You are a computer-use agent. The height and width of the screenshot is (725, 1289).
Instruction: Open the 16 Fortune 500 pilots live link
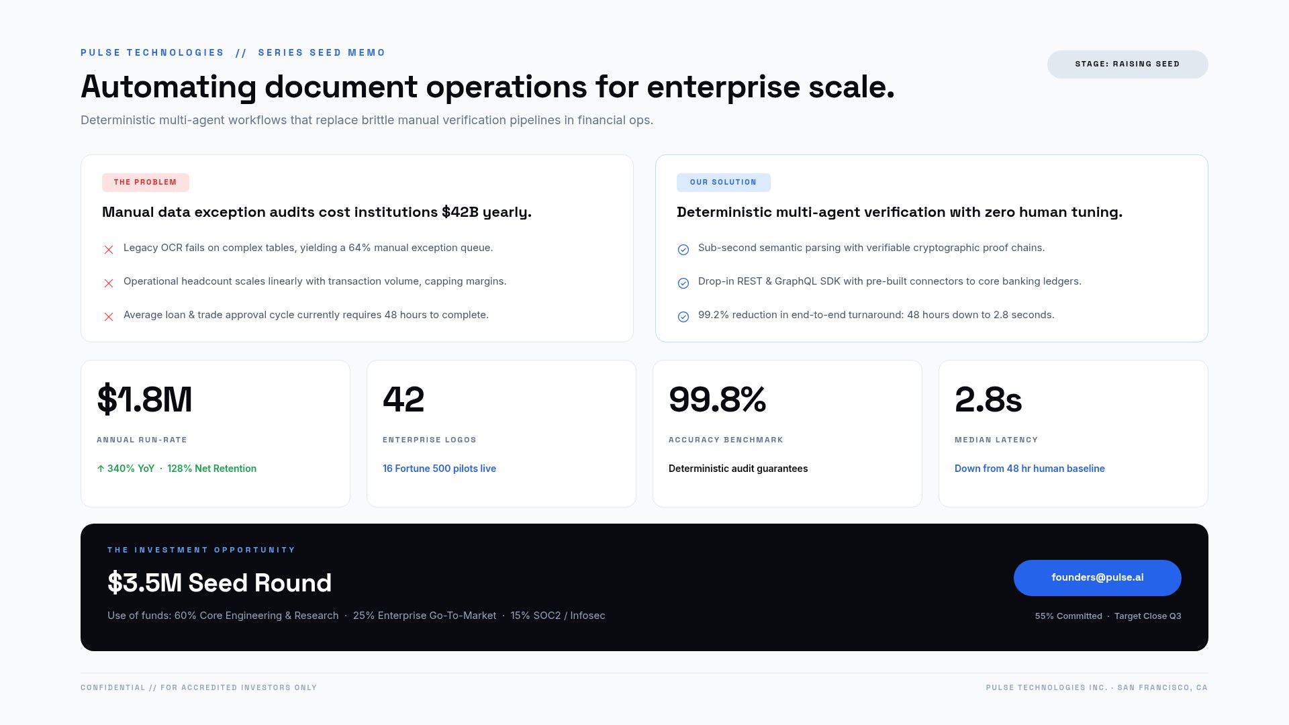pos(439,469)
